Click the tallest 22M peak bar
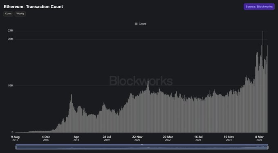 (x=263, y=82)
